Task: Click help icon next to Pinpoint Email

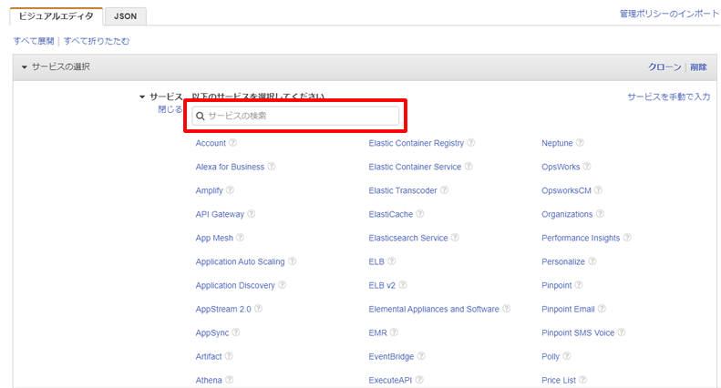Action: point(602,309)
